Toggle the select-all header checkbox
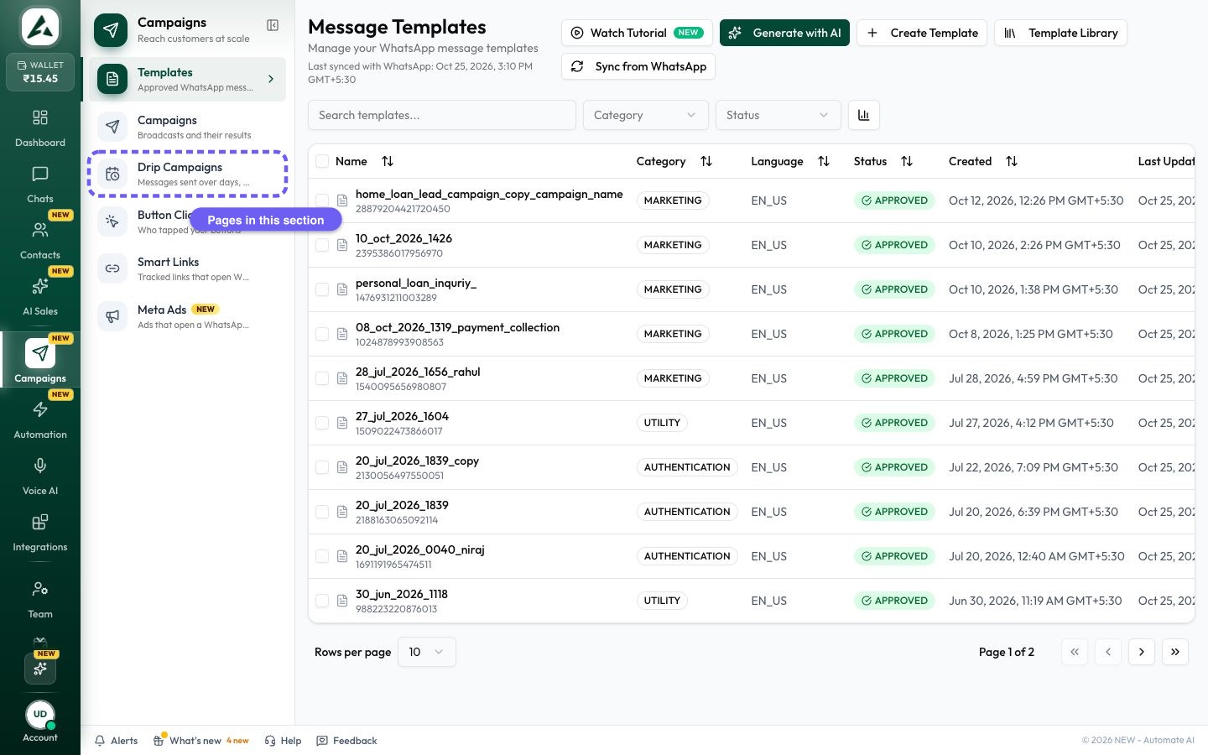The image size is (1208, 755). (322, 161)
